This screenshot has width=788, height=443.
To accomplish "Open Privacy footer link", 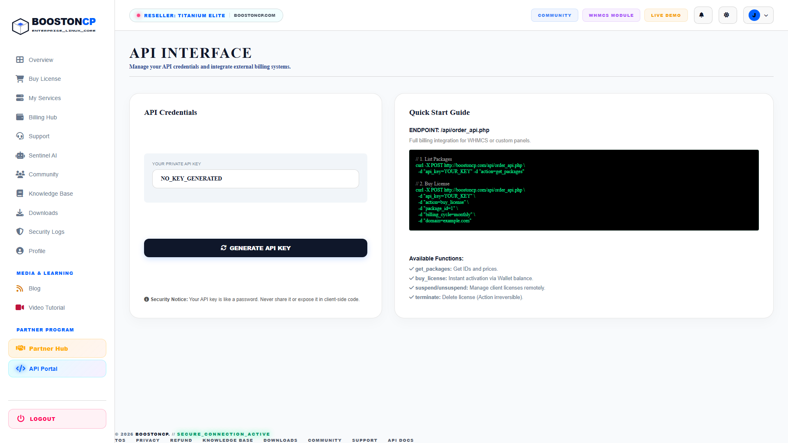I will click(x=148, y=440).
